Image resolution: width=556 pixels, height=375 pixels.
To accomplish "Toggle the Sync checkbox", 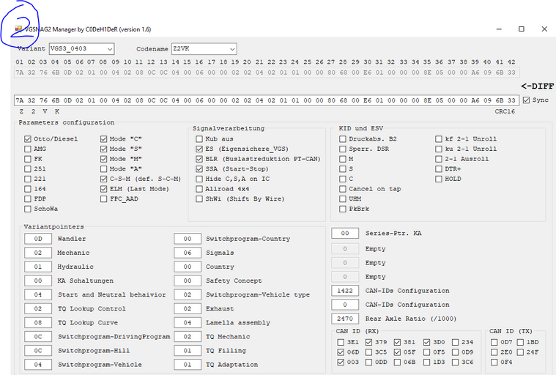I will click(527, 100).
